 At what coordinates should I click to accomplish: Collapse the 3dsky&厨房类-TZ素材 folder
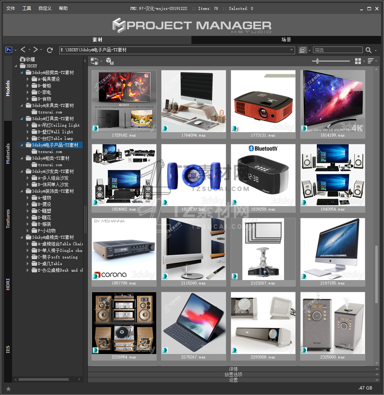pyautogui.click(x=22, y=72)
